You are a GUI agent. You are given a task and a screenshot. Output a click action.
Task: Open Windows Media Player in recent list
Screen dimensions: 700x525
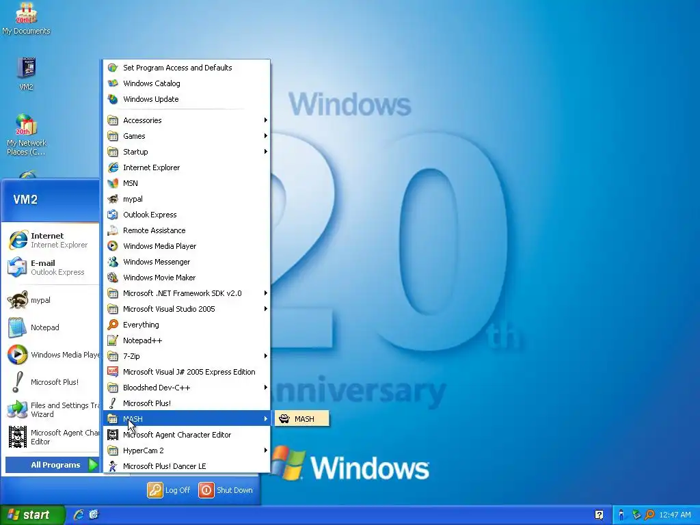tap(51, 355)
